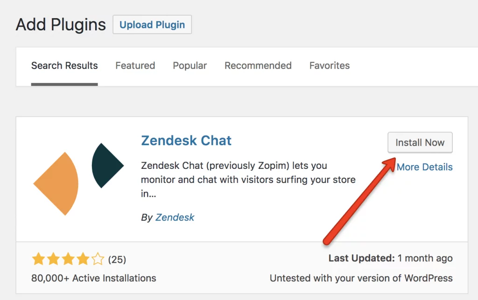The width and height of the screenshot is (478, 300).
Task: View More Details for Zendesk Chat
Action: coord(425,167)
